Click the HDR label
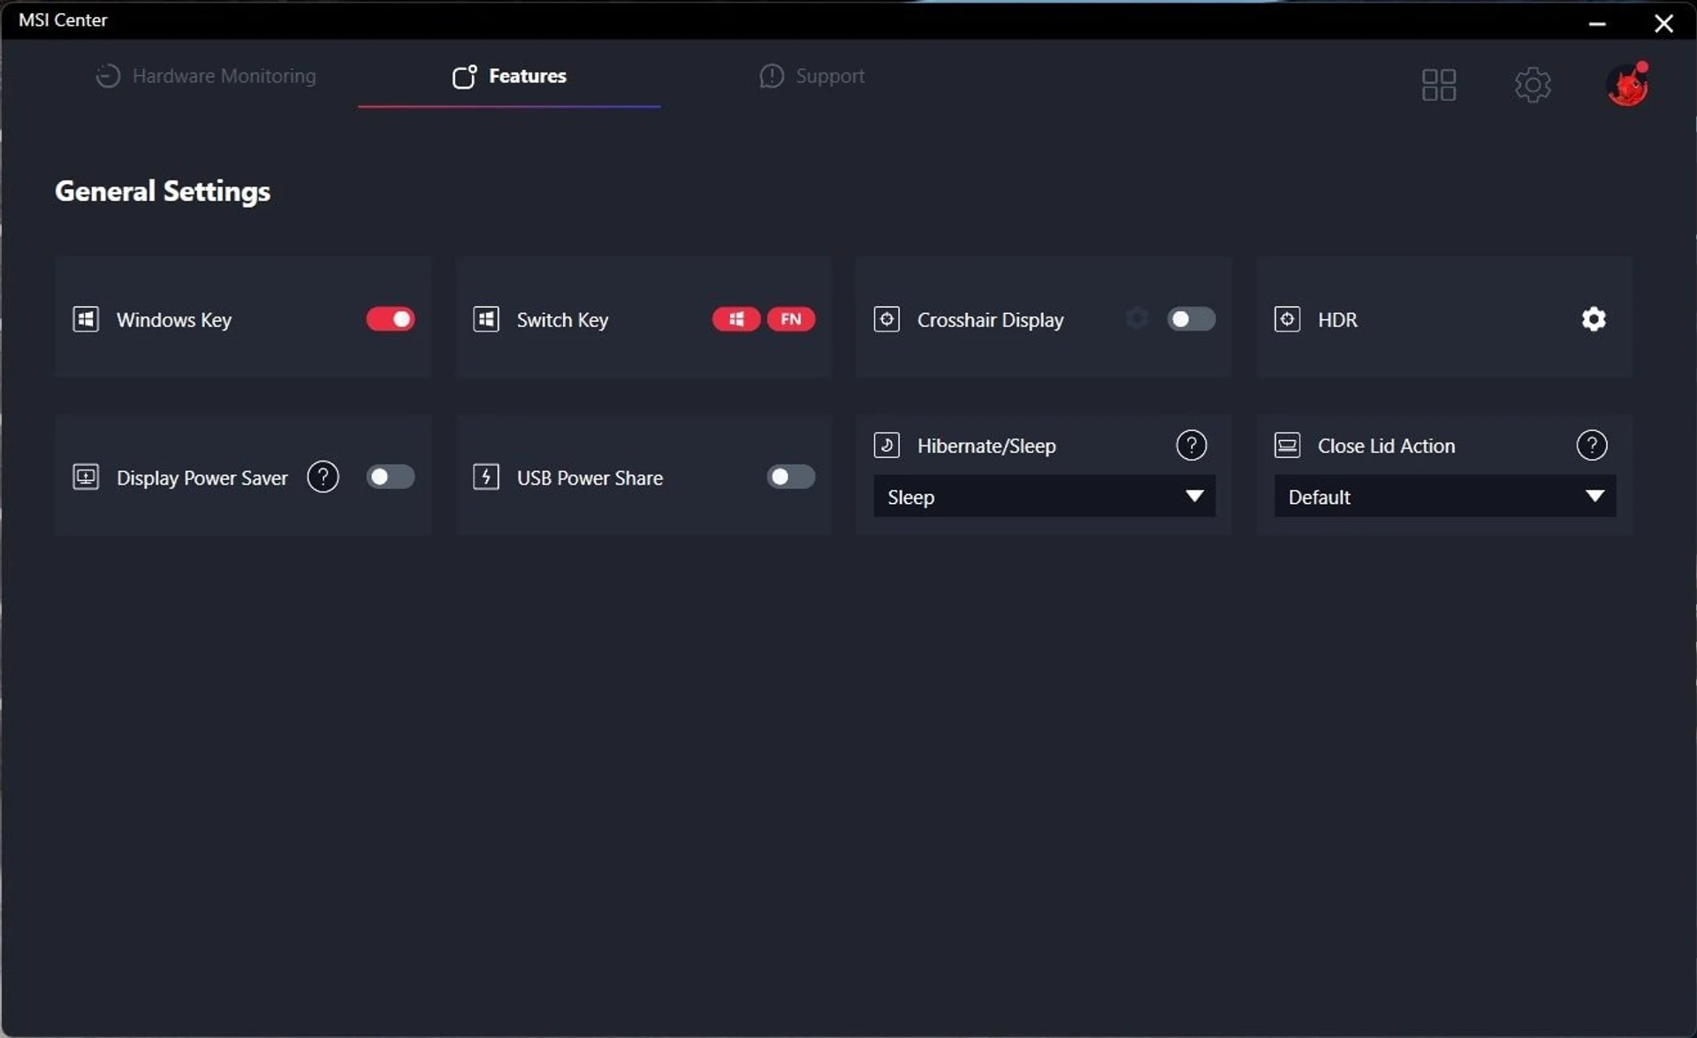1697x1038 pixels. 1337,320
